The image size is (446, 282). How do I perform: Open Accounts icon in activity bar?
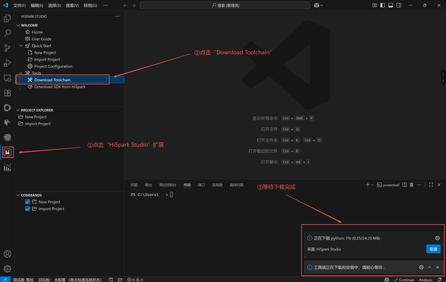pyautogui.click(x=7, y=254)
